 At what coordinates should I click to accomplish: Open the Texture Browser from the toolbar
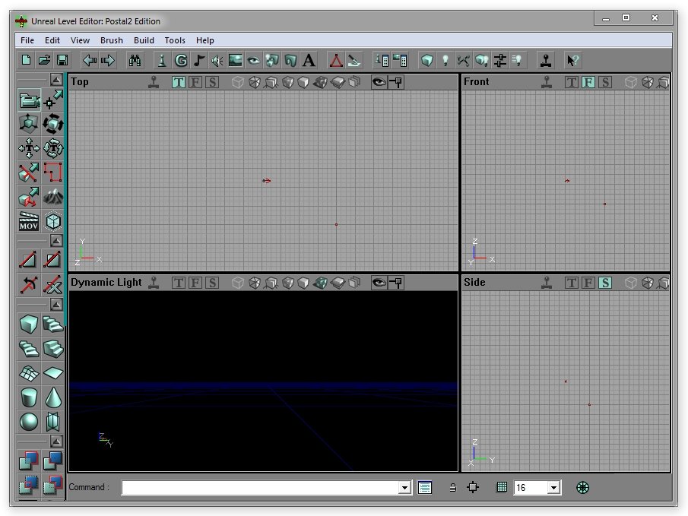pyautogui.click(x=236, y=61)
